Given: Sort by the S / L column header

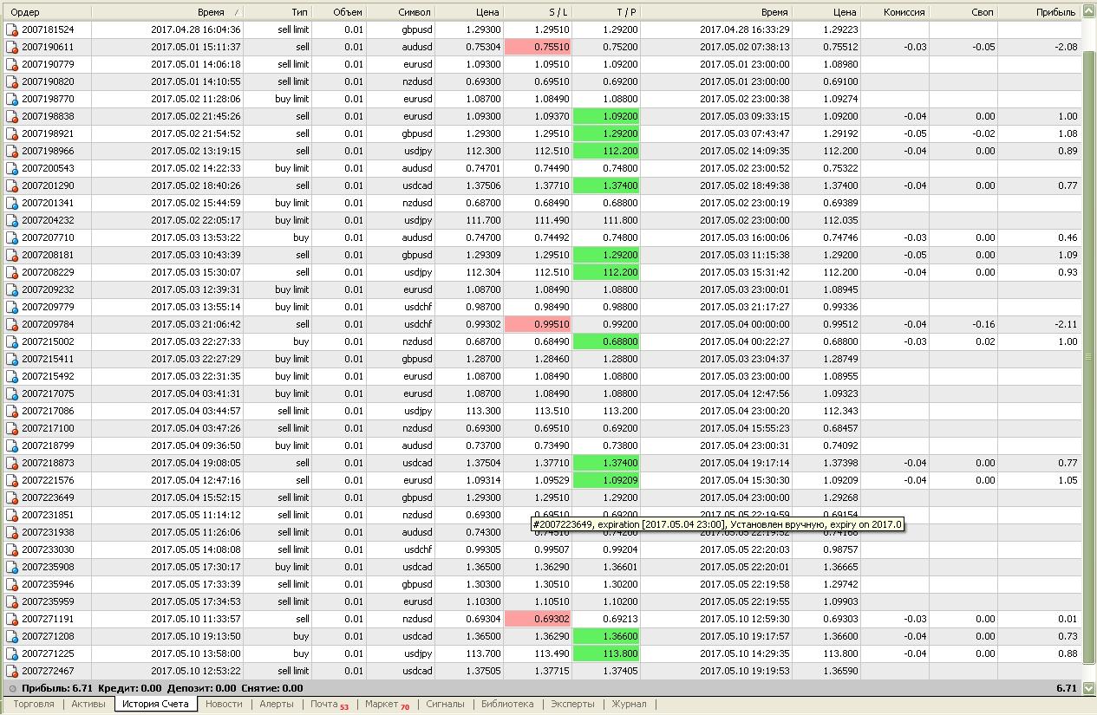Looking at the screenshot, I should pos(538,12).
